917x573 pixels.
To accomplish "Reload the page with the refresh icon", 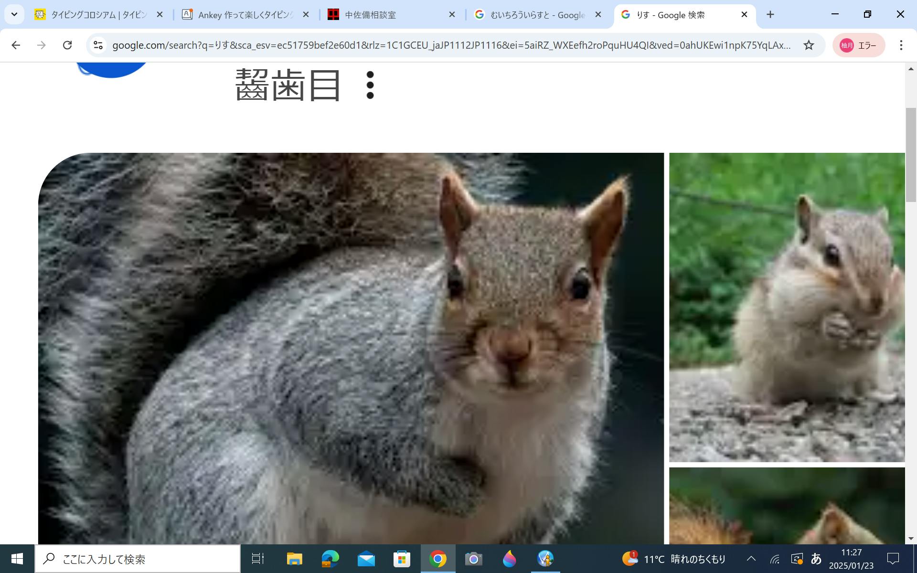I will (x=67, y=45).
